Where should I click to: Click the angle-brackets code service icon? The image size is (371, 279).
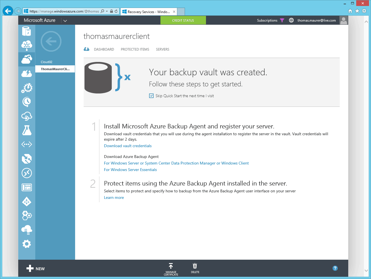(x=26, y=144)
